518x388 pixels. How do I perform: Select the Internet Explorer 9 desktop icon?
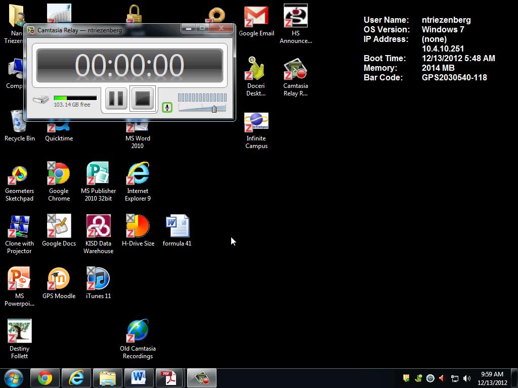click(138, 181)
